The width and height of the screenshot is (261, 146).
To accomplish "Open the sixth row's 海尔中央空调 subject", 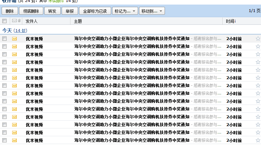I will pos(132,78).
